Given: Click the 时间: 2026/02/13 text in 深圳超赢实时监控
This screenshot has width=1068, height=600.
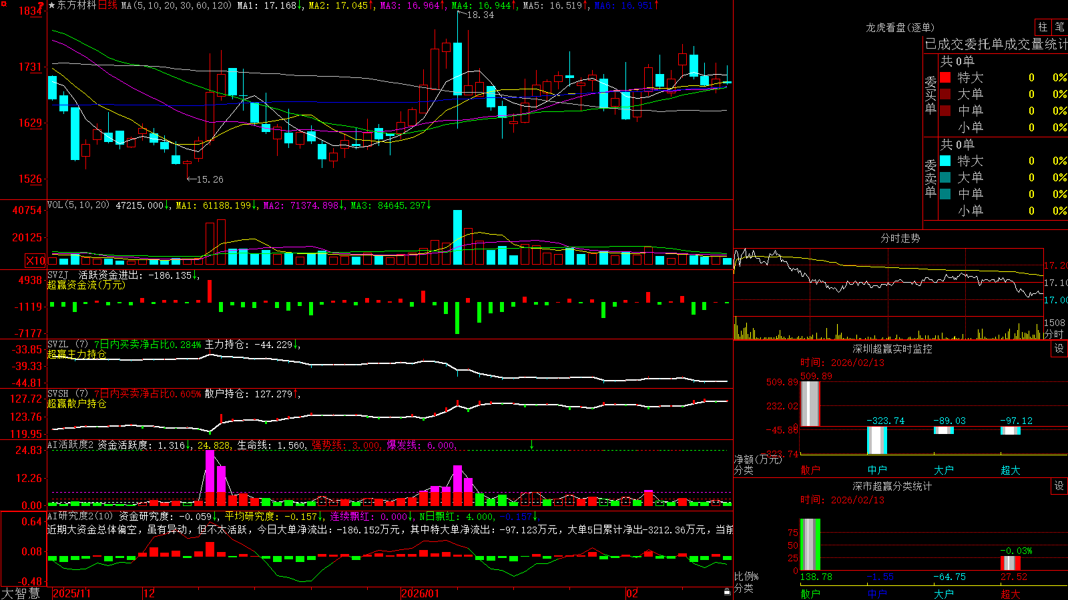Looking at the screenshot, I should coord(842,363).
